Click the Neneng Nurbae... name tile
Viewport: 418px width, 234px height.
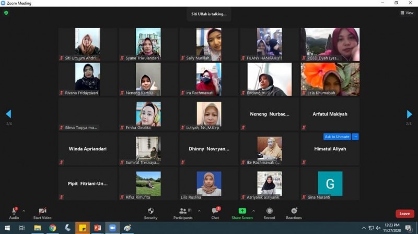click(x=270, y=114)
